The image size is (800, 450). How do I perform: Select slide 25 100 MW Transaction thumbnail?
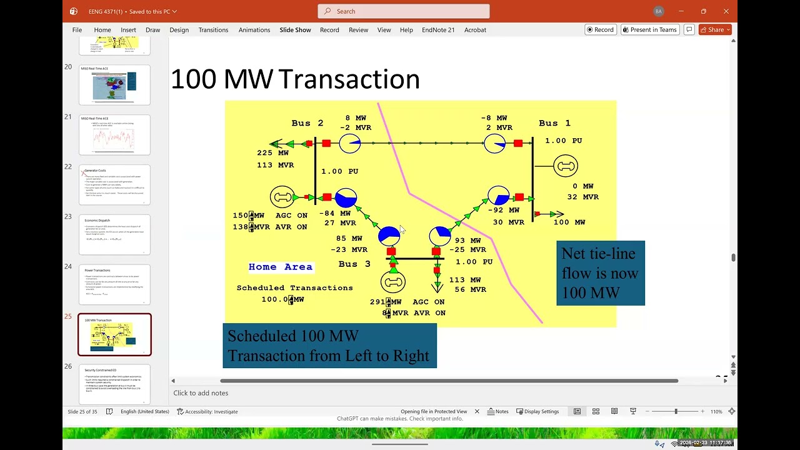(x=114, y=334)
